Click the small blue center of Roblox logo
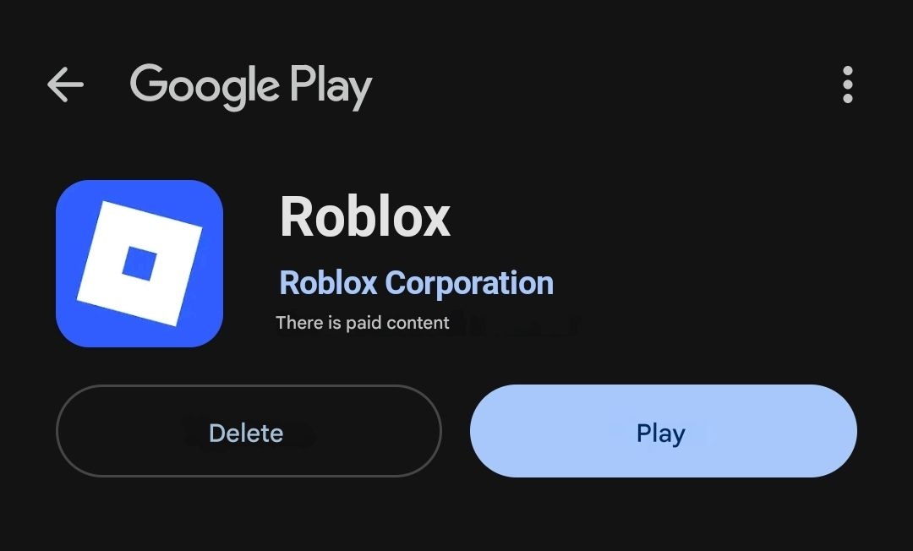Screen dimensions: 913x551 click(x=139, y=264)
